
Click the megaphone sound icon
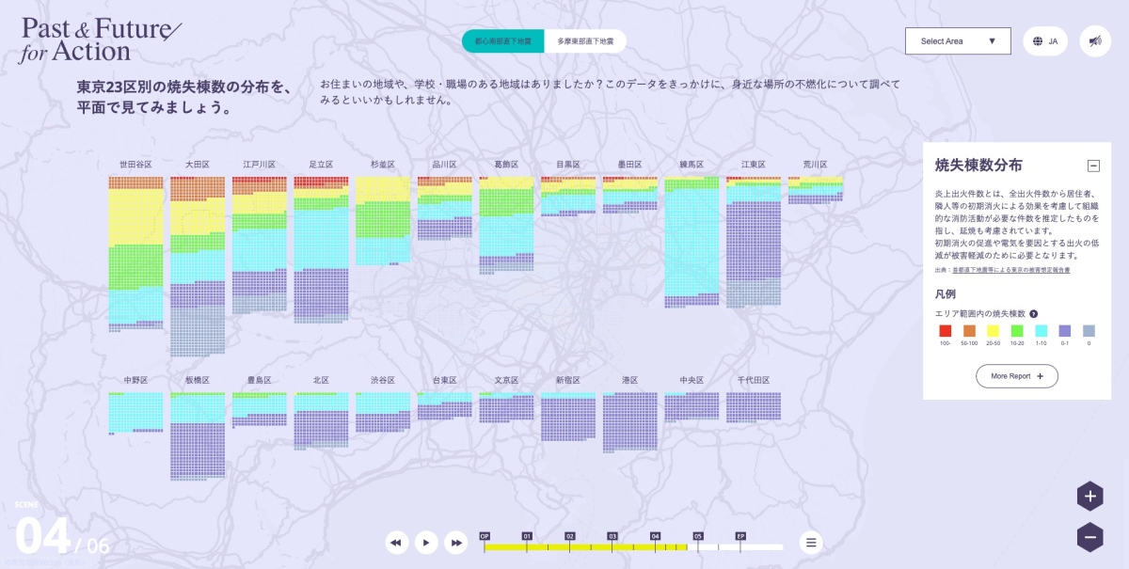tap(1094, 41)
